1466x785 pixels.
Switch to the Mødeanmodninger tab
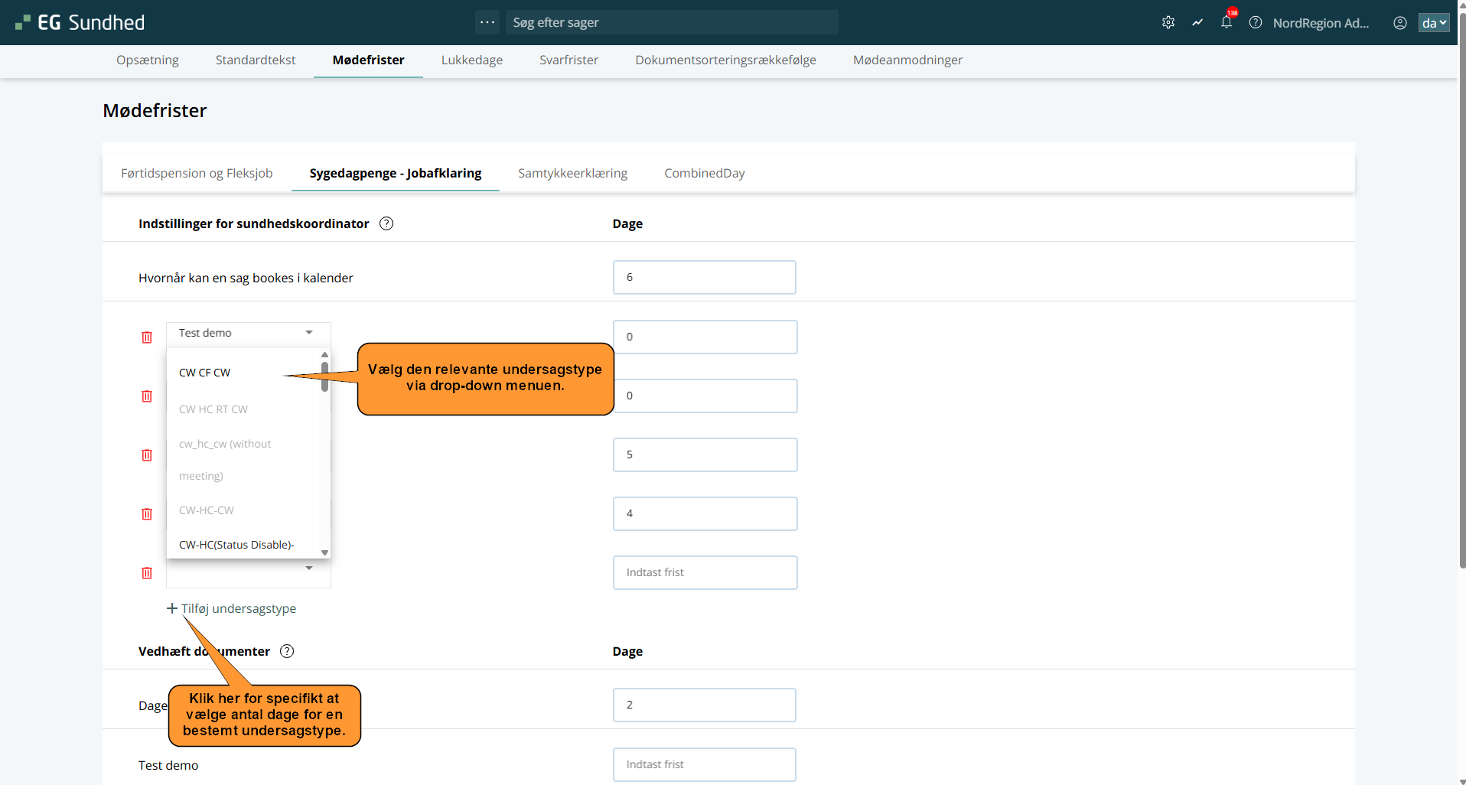click(907, 60)
